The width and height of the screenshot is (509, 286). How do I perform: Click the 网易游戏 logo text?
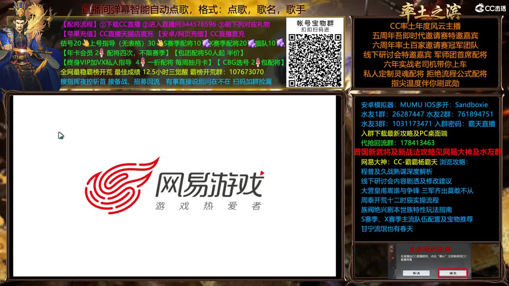pos(210,184)
